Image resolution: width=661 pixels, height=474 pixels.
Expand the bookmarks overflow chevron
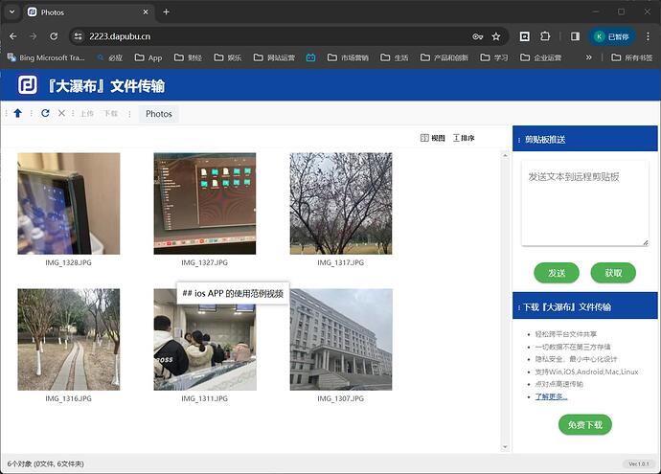point(589,57)
